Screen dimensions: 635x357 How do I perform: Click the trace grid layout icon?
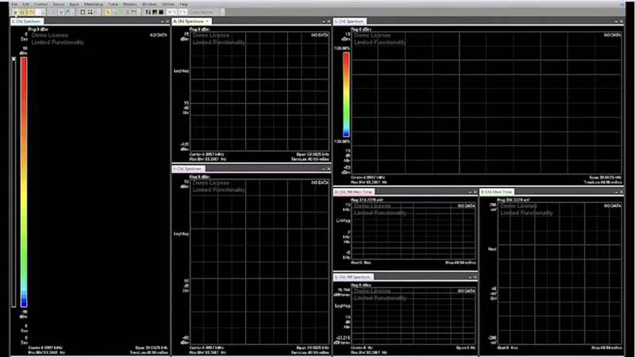click(90, 12)
